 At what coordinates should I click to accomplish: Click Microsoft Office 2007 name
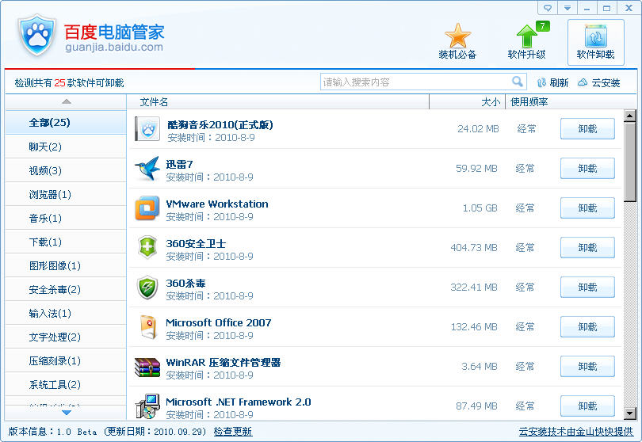pyautogui.click(x=219, y=322)
